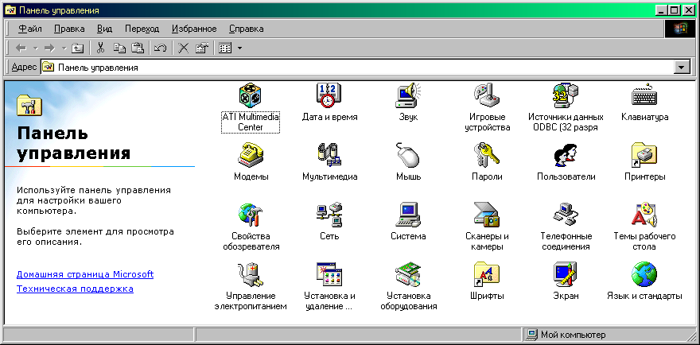Open Установка и удаление программ icon
The height and width of the screenshot is (345, 700).
click(329, 274)
